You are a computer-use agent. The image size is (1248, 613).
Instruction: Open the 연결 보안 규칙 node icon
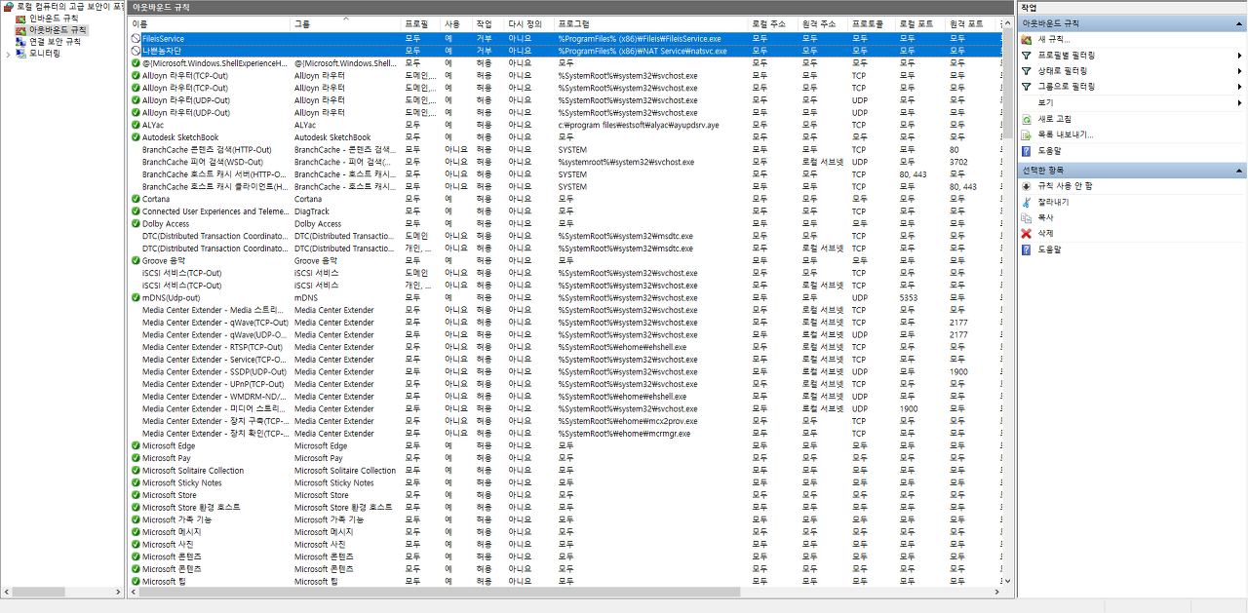point(20,42)
